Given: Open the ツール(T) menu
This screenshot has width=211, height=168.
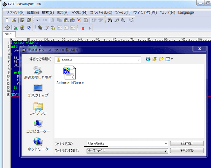Looking at the screenshot, I should pyautogui.click(x=123, y=13).
